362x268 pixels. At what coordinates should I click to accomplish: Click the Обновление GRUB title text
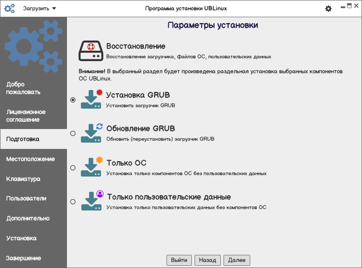[x=141, y=129]
